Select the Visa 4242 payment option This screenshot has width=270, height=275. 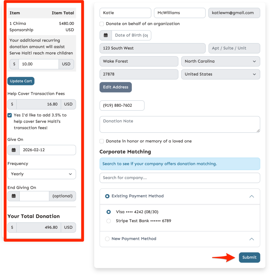point(108,212)
